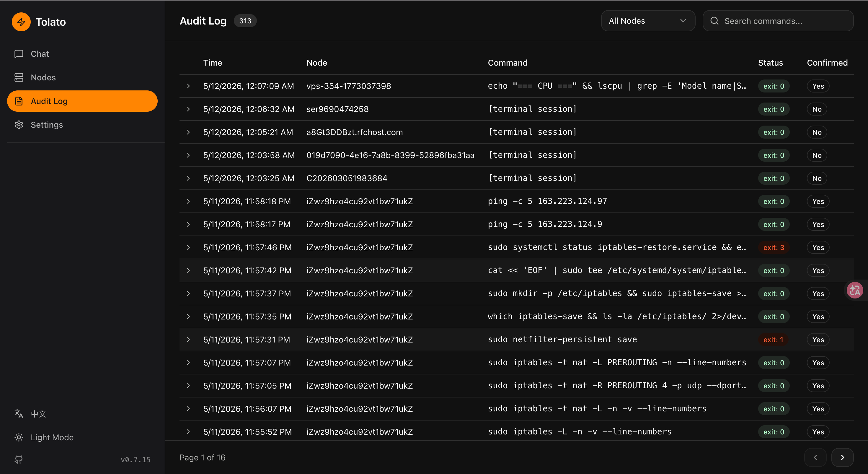Click Yes badge on vps-354-1773037398 row
Screen dimensions: 868x474
click(x=818, y=86)
